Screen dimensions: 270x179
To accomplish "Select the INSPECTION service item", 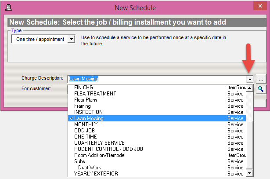I will [x=88, y=112].
